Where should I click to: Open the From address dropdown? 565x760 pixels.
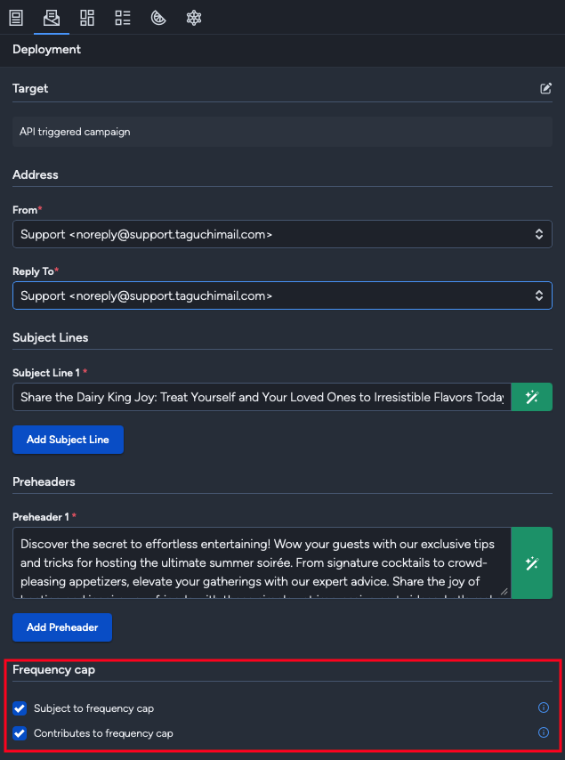pos(282,234)
